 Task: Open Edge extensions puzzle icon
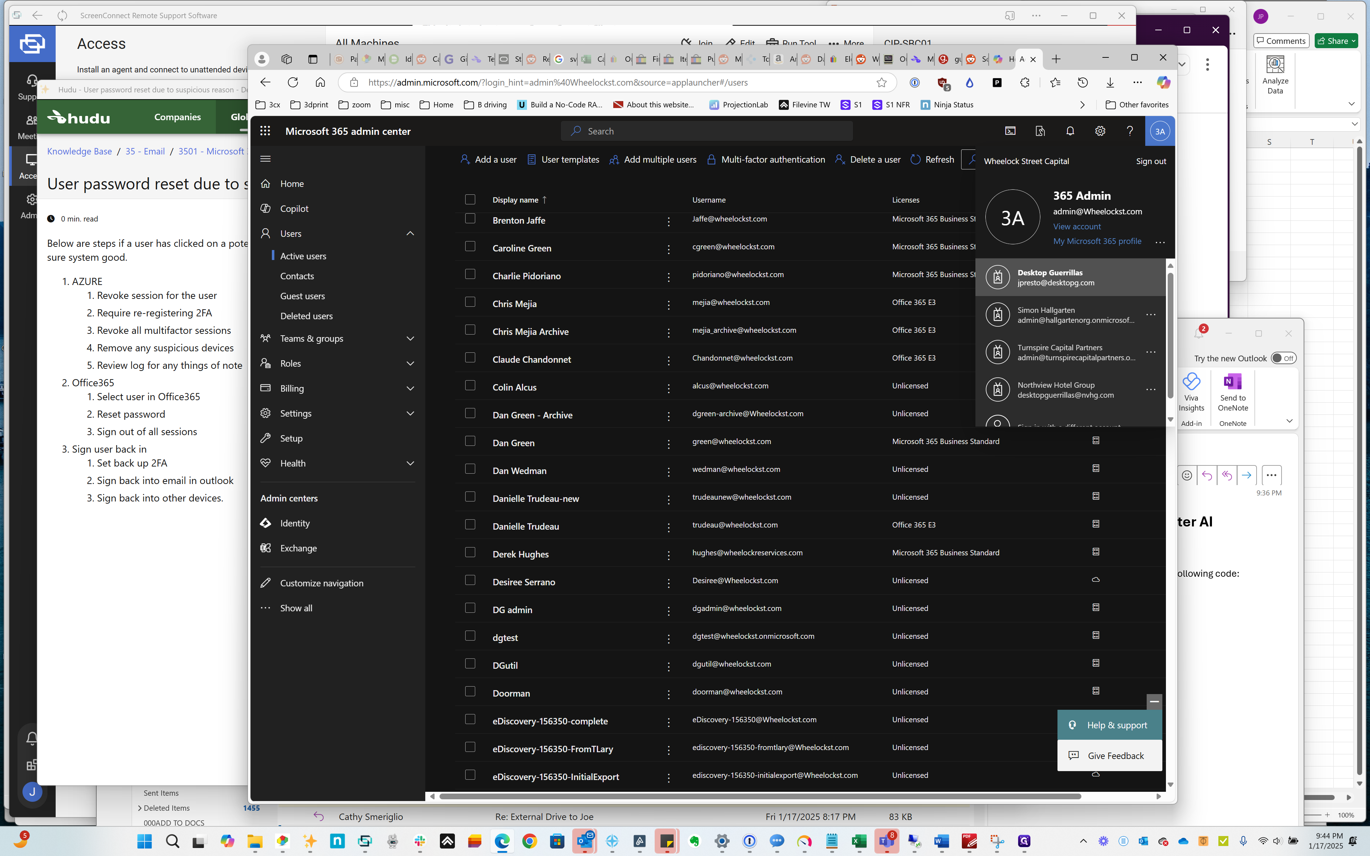1025,83
